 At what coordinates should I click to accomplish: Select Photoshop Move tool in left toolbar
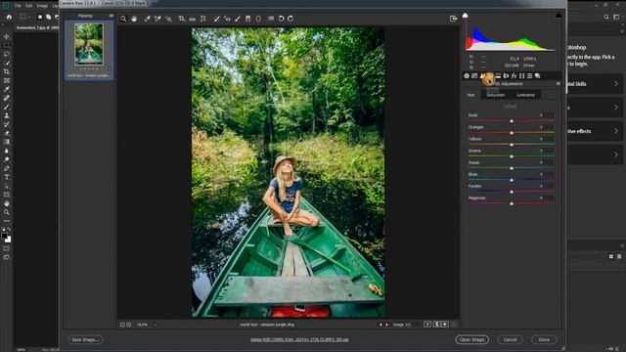pos(7,37)
